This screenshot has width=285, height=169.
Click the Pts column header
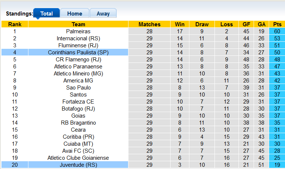[277, 24]
